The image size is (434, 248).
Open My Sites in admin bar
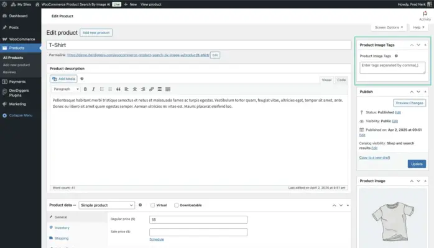click(21, 4)
